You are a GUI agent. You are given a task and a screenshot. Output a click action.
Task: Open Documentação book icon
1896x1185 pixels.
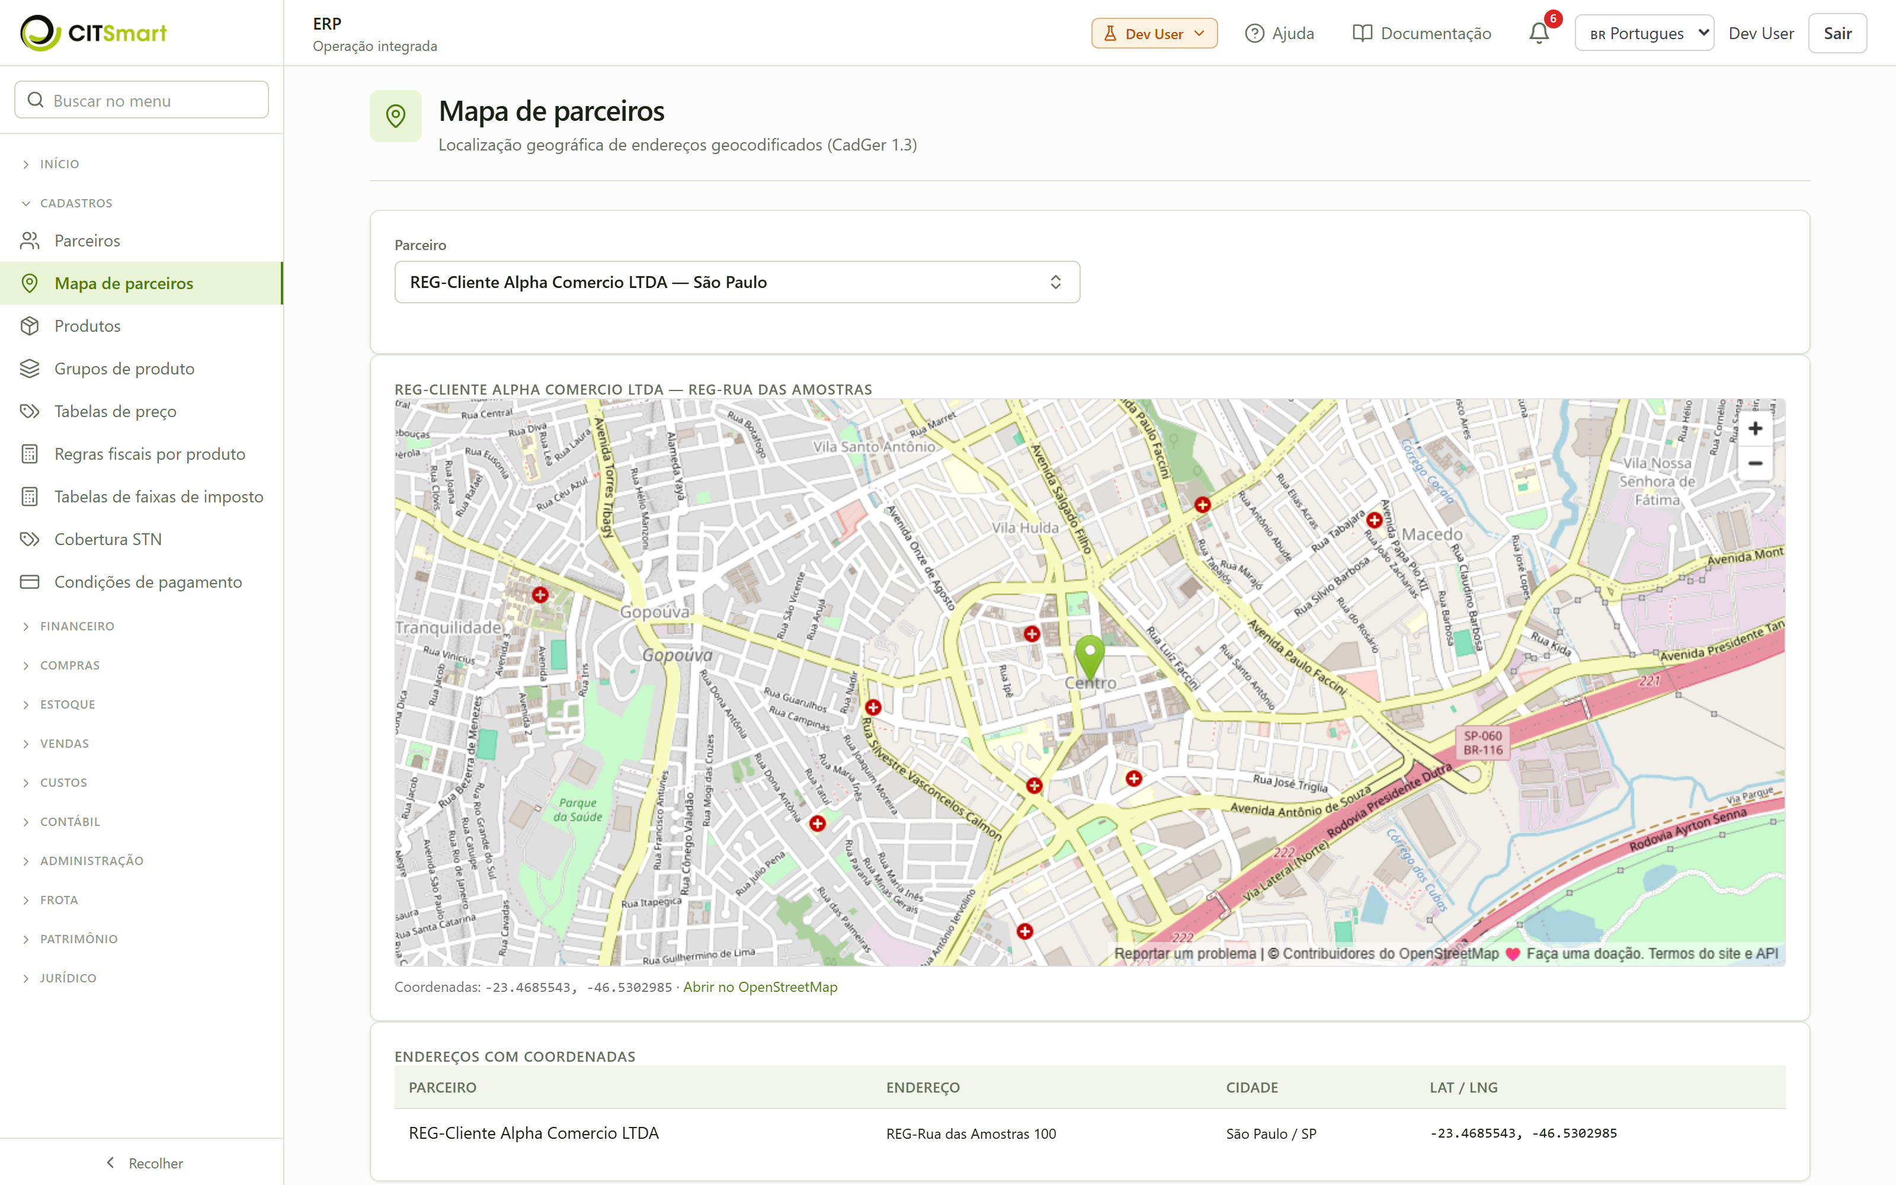coord(1363,33)
